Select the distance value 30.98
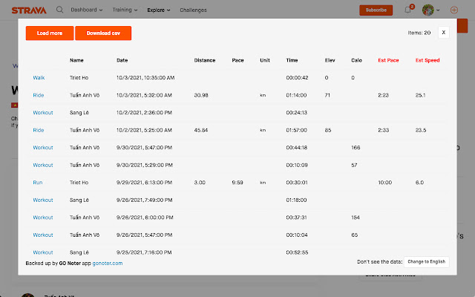The image size is (475, 297). pos(201,95)
